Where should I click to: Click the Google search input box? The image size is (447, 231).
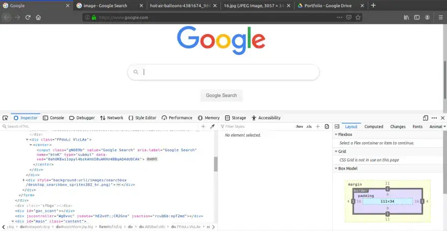223,72
